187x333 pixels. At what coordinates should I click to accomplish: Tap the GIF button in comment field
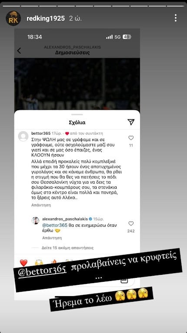click(124, 280)
